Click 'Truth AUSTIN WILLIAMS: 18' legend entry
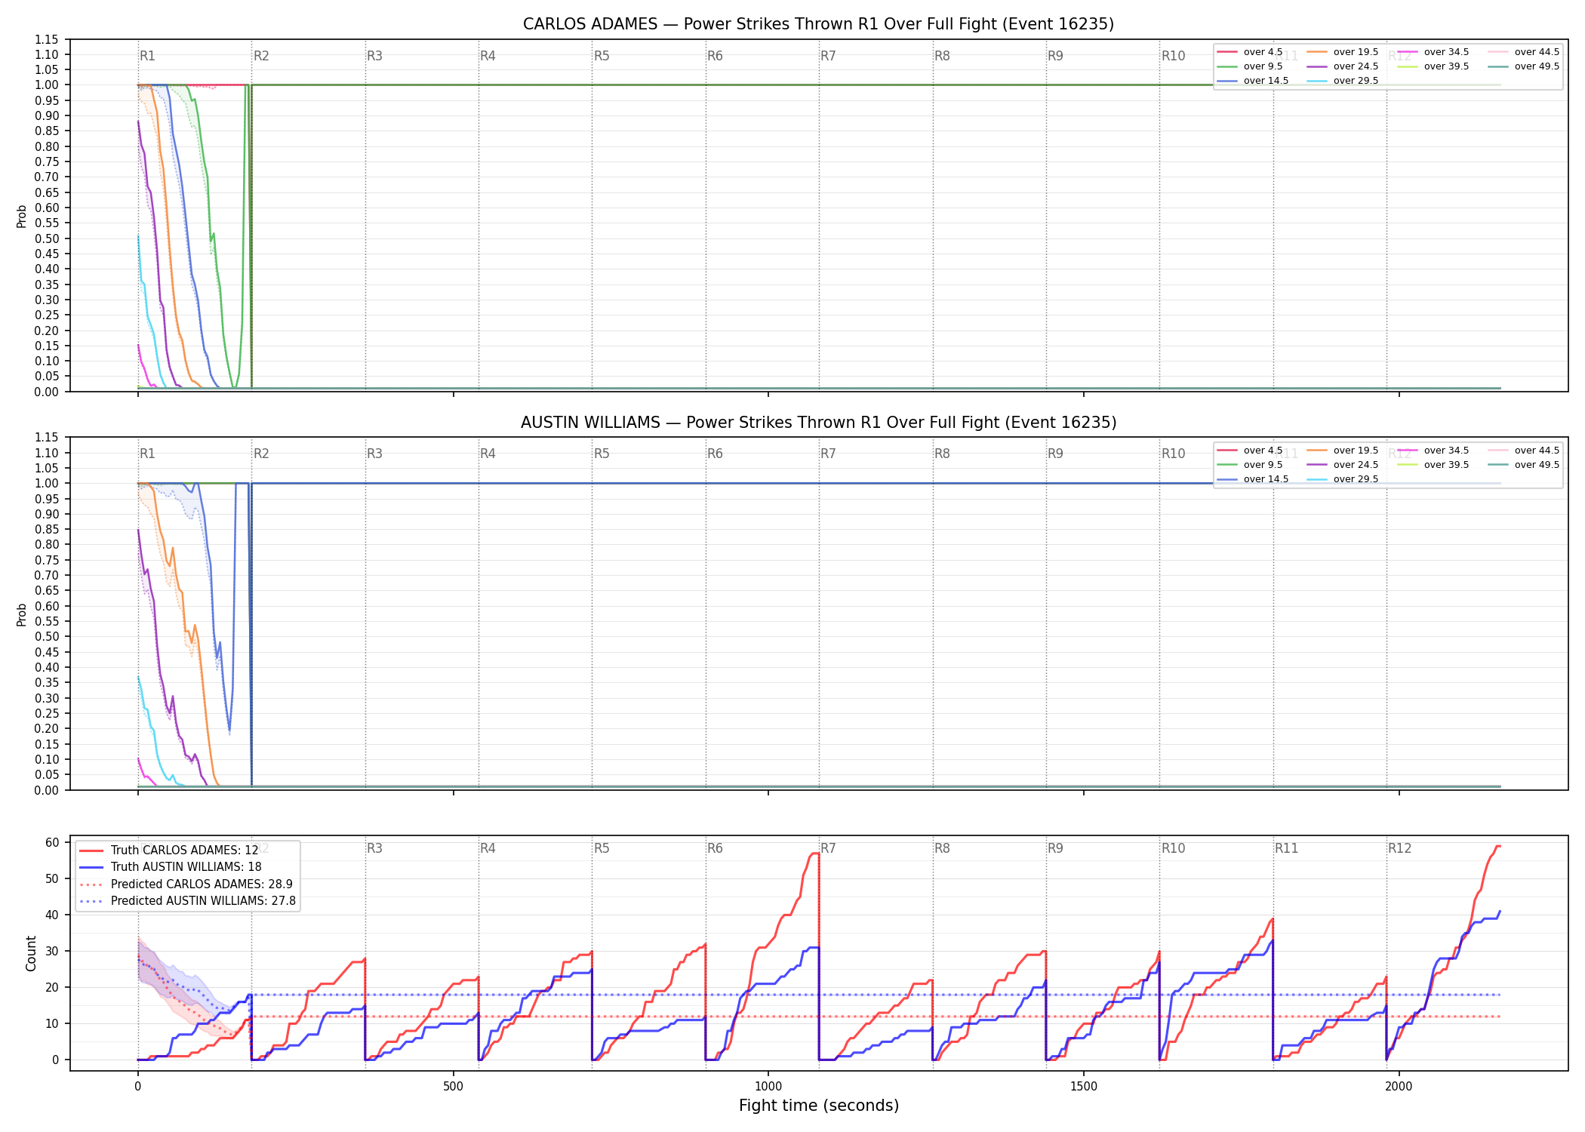Image resolution: width=1585 pixels, height=1132 pixels. click(171, 867)
